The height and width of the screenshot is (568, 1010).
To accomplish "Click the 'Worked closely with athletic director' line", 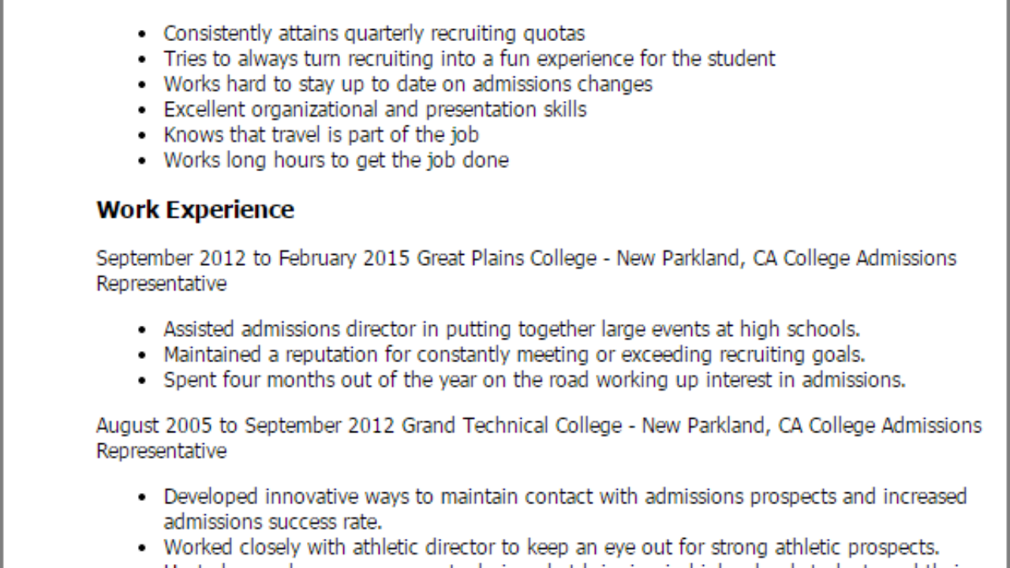I will pos(552,547).
